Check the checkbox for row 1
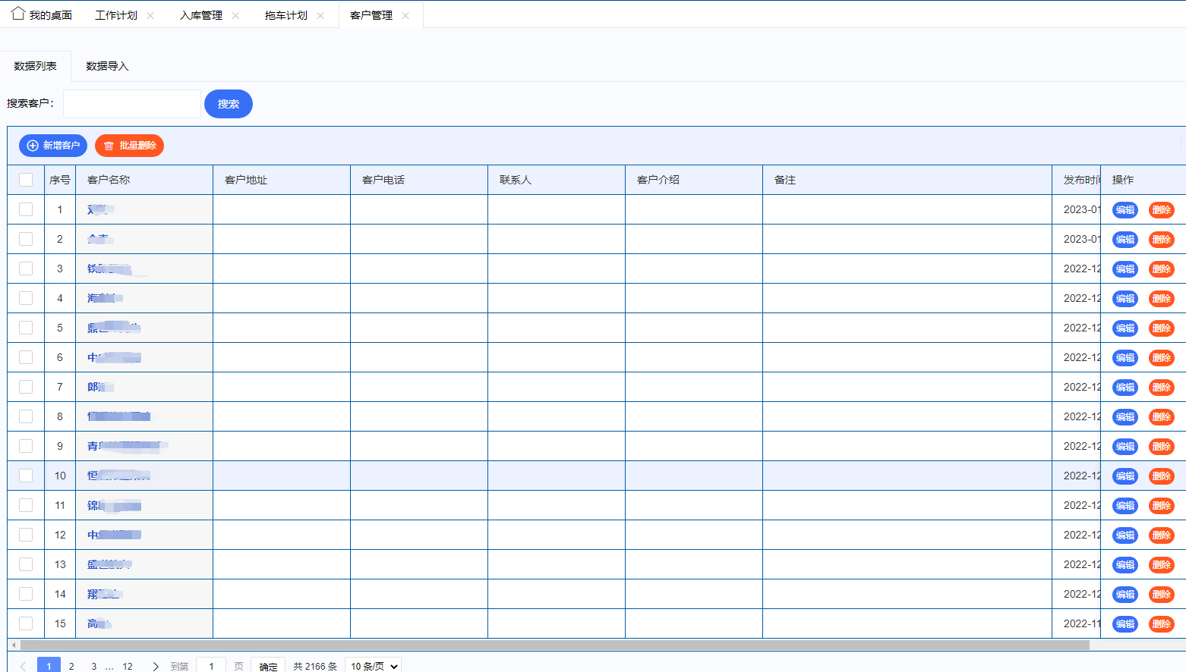1186x672 pixels. [26, 209]
